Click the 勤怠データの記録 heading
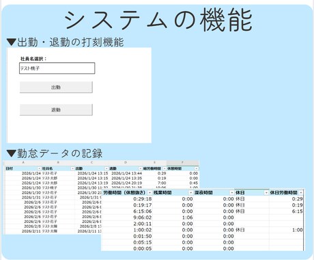The width and height of the screenshot is (314, 260). pos(59,153)
